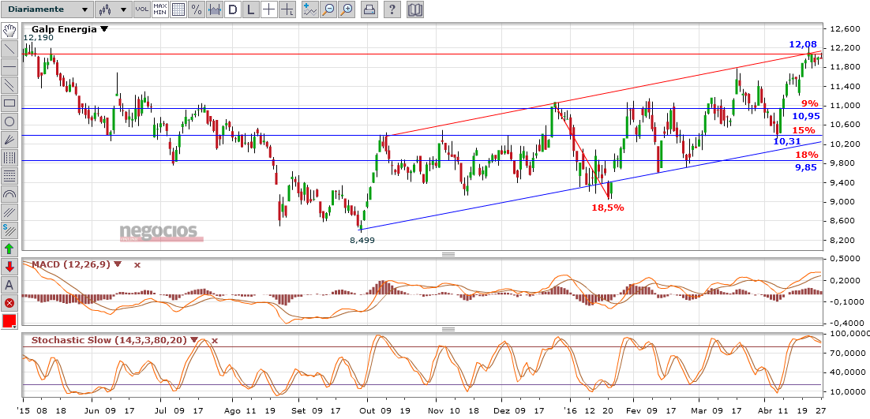Click the zoom out magnifier
This screenshot has height=419, width=870.
[328, 10]
